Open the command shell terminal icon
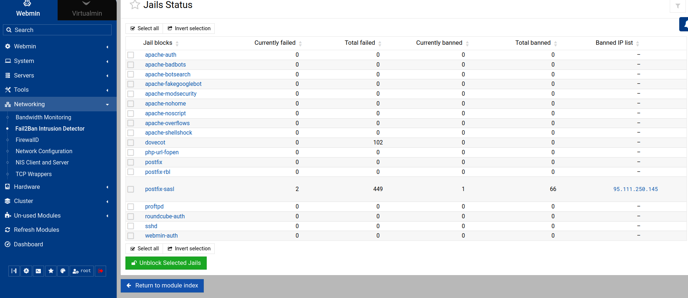 38,271
